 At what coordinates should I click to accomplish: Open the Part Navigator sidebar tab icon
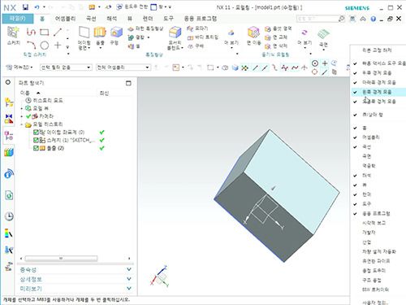click(x=9, y=136)
